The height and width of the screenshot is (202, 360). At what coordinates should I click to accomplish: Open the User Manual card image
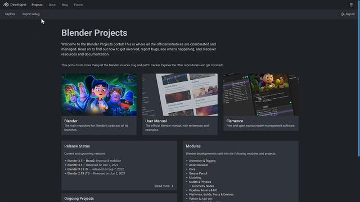(180, 94)
